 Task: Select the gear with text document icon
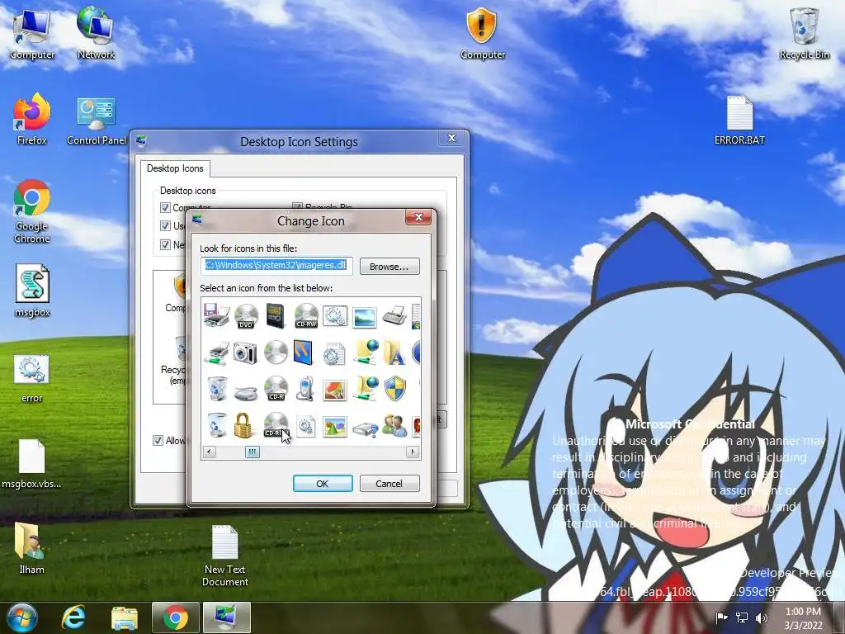tap(333, 353)
